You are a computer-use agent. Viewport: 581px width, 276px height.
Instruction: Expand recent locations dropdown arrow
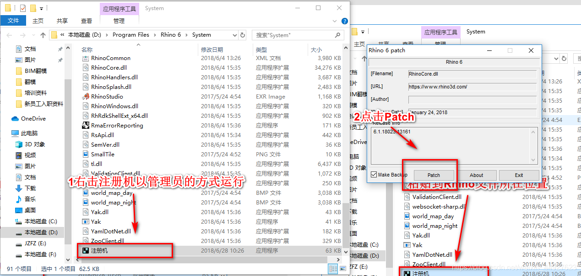[x=33, y=35]
